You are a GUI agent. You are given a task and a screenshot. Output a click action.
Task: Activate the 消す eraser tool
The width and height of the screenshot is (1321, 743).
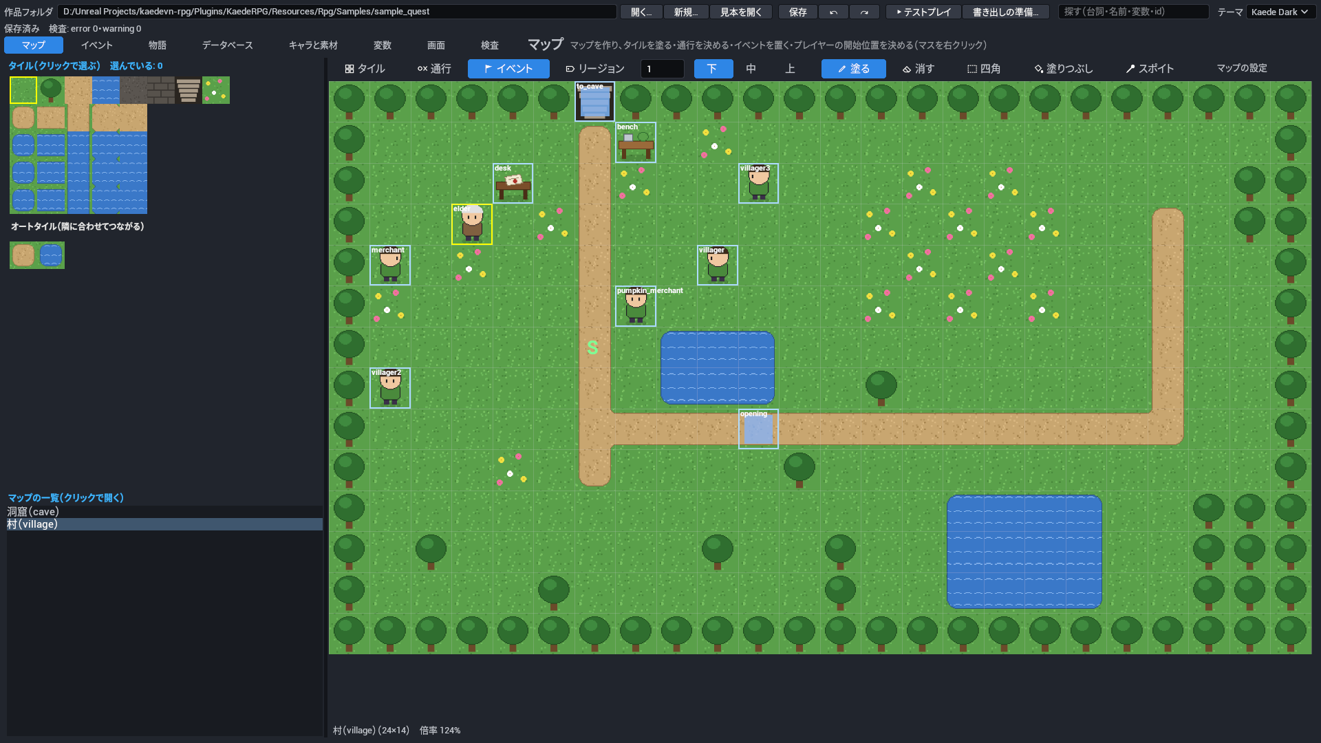coord(919,69)
